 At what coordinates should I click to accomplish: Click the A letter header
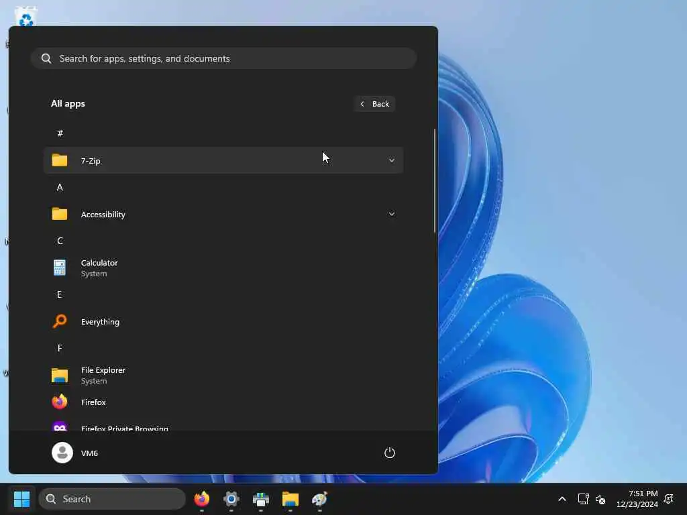point(60,187)
